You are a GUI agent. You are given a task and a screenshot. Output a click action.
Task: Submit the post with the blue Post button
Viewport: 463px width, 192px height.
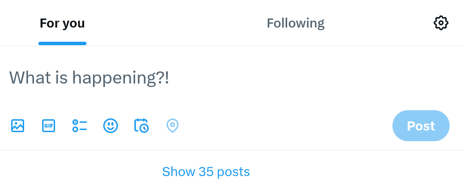coord(420,126)
